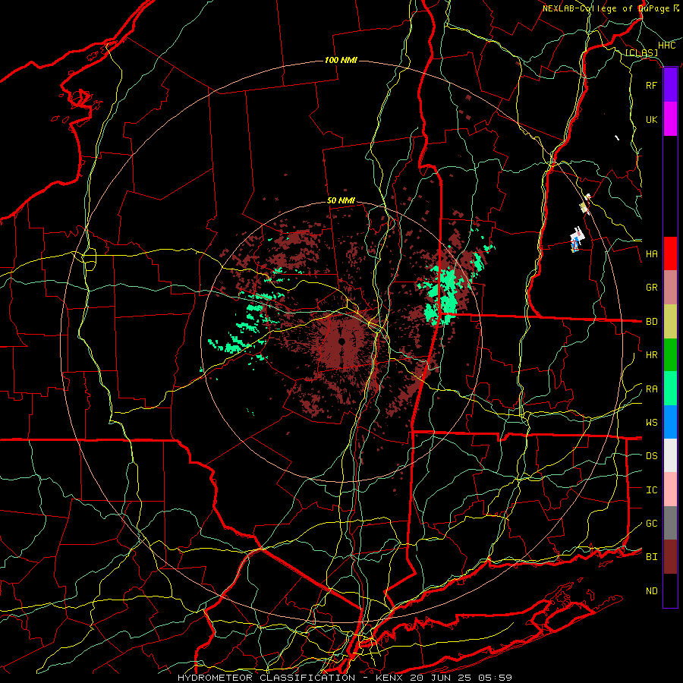The height and width of the screenshot is (683, 683).
Task: Click the ND legend label
Action: [x=651, y=591]
